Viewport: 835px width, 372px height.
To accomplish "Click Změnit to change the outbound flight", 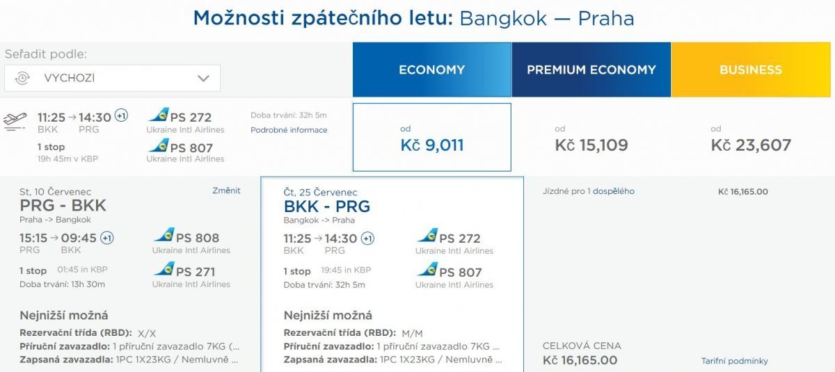I will pos(226,191).
